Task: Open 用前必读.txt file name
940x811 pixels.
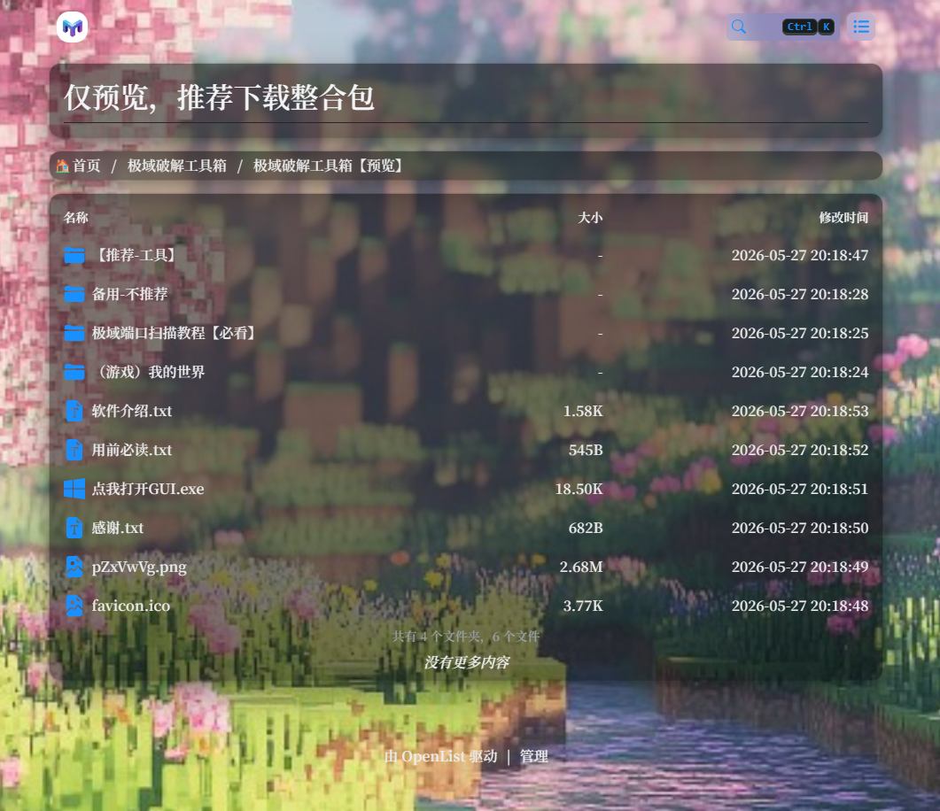Action: 132,450
